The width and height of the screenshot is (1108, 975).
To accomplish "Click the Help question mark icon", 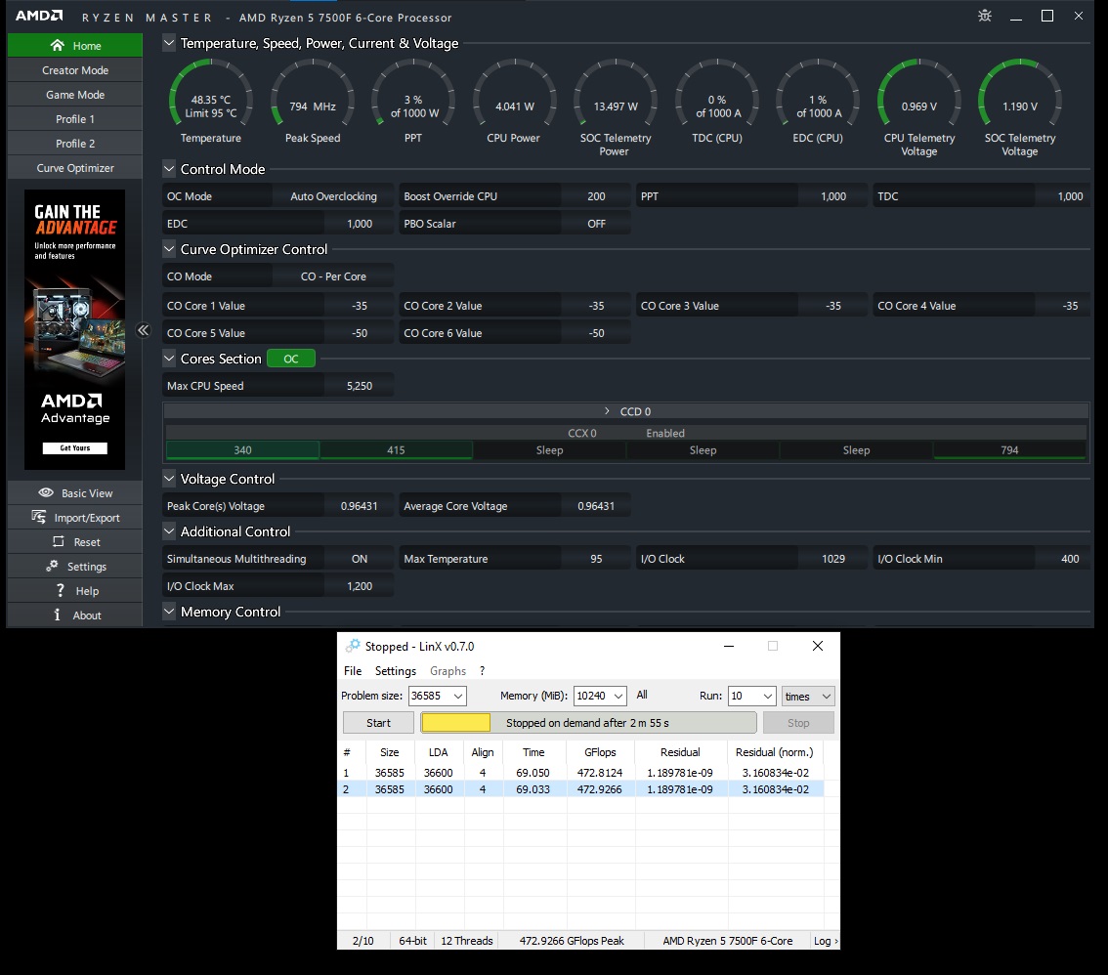I will 61,590.
